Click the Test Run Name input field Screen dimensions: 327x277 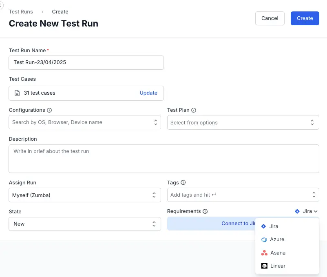(x=86, y=63)
